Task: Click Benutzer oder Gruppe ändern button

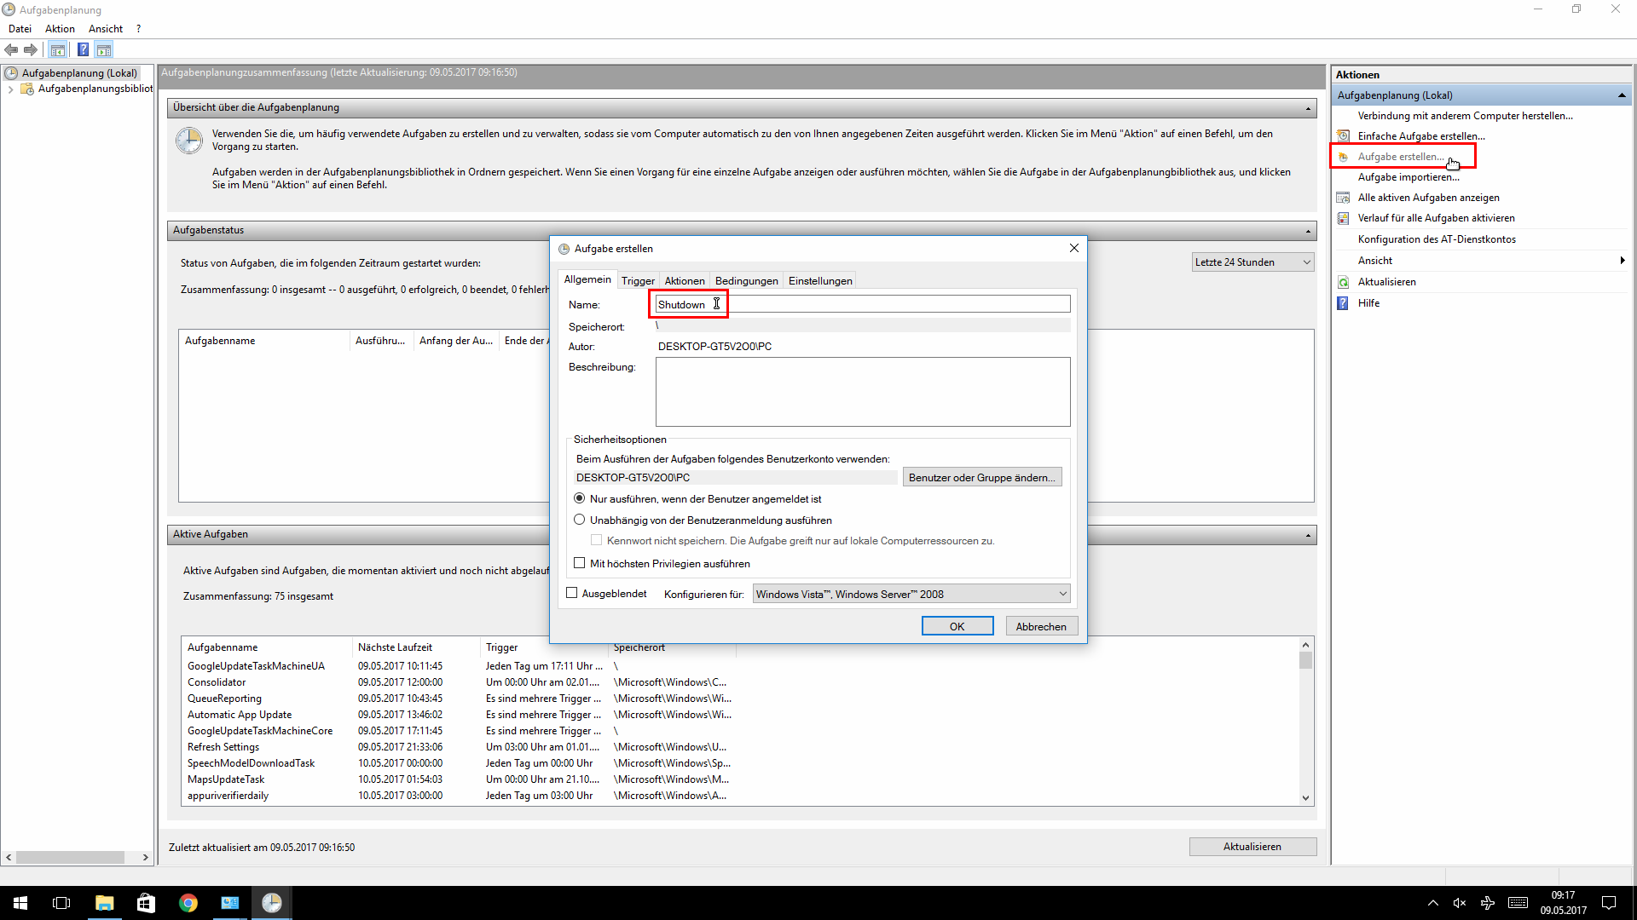Action: pyautogui.click(x=981, y=477)
